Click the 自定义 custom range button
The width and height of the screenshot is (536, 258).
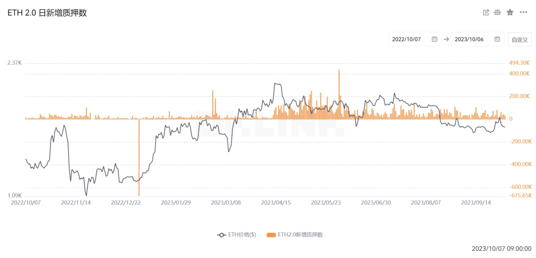point(520,39)
